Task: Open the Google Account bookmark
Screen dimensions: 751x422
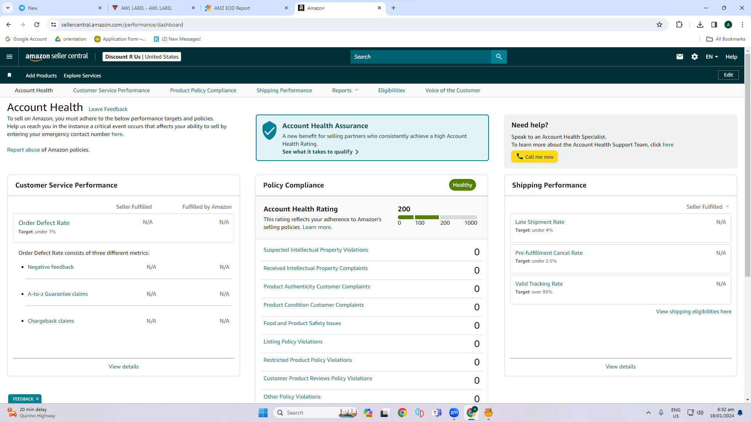Action: point(26,39)
